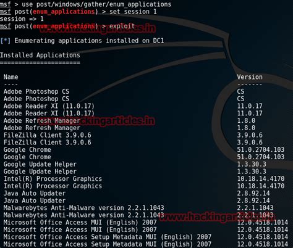Click the second 'Adobe Reader XI (11.0.17)' name entry
The height and width of the screenshot is (248, 293).
[49, 114]
